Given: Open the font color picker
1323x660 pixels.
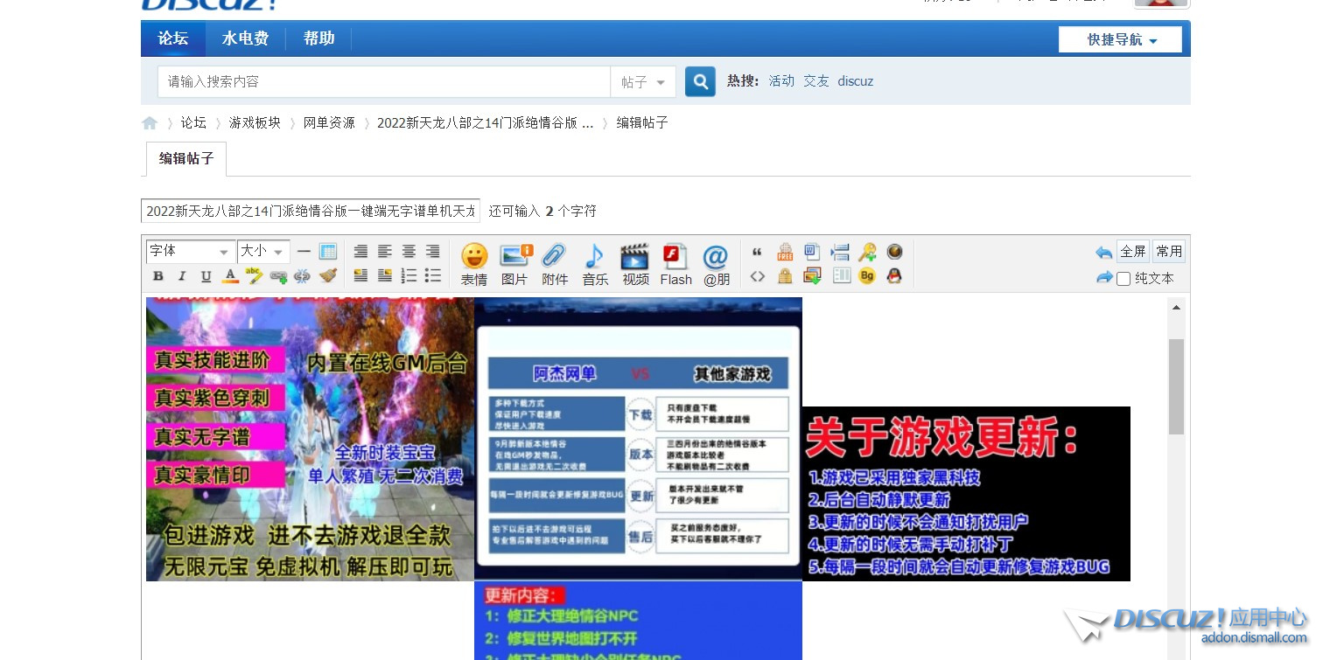Looking at the screenshot, I should click(x=230, y=276).
